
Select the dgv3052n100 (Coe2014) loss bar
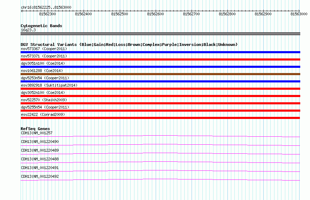pyautogui.click(x=160, y=96)
